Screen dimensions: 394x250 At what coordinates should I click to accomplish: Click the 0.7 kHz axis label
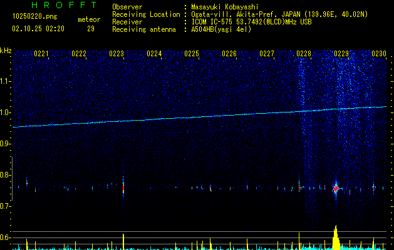pos(5,206)
